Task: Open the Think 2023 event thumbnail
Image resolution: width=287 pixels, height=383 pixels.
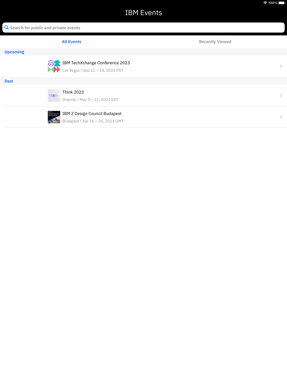Action: click(54, 96)
